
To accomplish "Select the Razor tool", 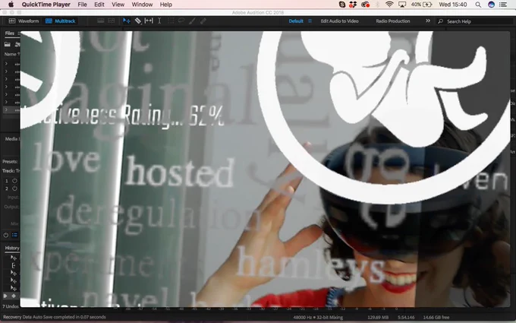I will pyautogui.click(x=138, y=21).
